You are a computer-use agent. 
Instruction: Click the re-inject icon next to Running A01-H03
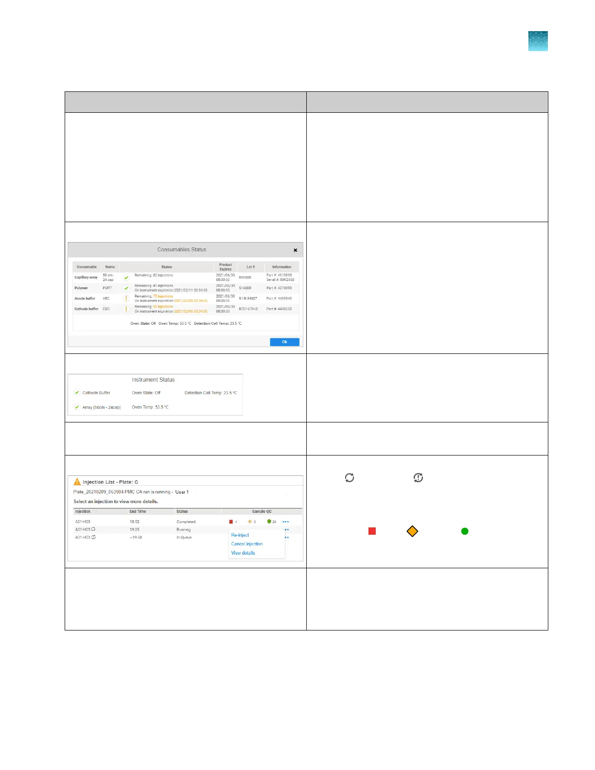tap(93, 529)
